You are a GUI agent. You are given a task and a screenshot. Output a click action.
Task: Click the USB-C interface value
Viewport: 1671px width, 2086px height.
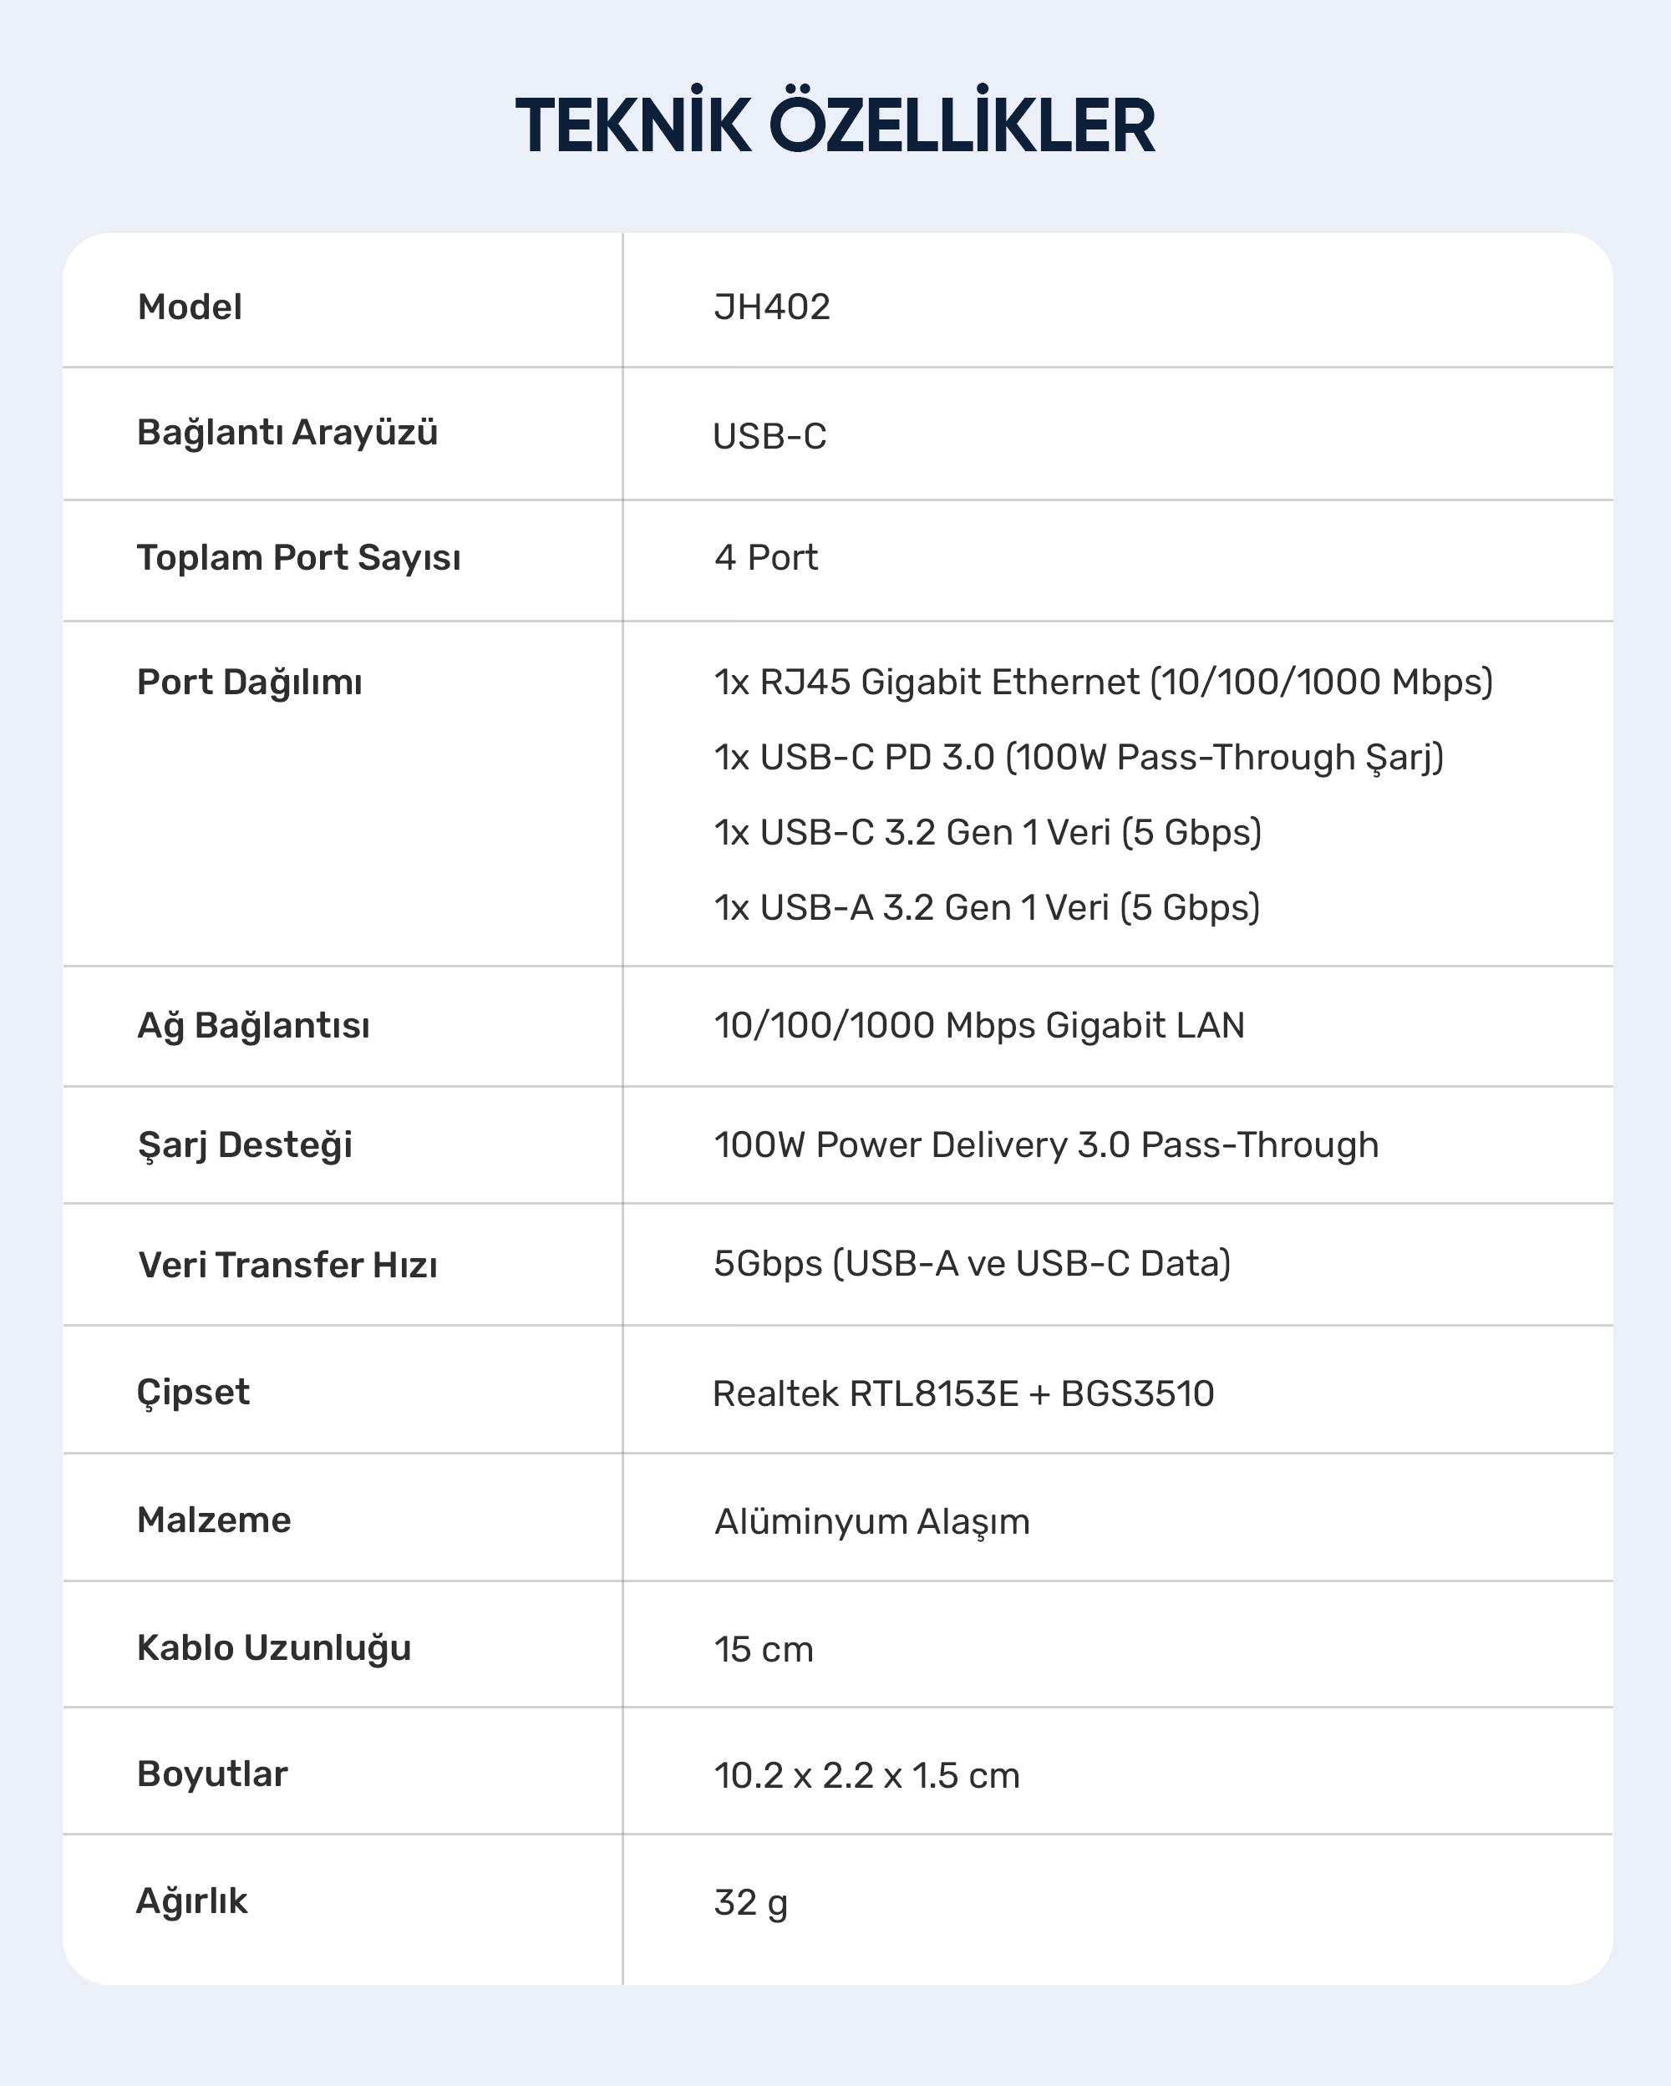point(769,436)
